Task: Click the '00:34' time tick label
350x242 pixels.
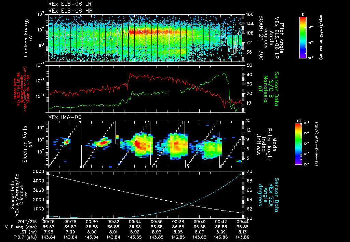Action: pyautogui.click(x=135, y=222)
